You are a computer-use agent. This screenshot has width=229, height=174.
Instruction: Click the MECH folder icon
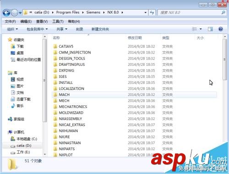point(55,101)
